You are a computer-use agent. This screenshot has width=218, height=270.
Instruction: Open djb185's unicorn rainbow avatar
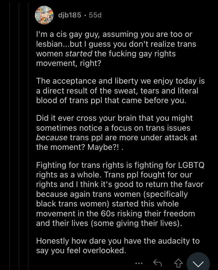44,15
